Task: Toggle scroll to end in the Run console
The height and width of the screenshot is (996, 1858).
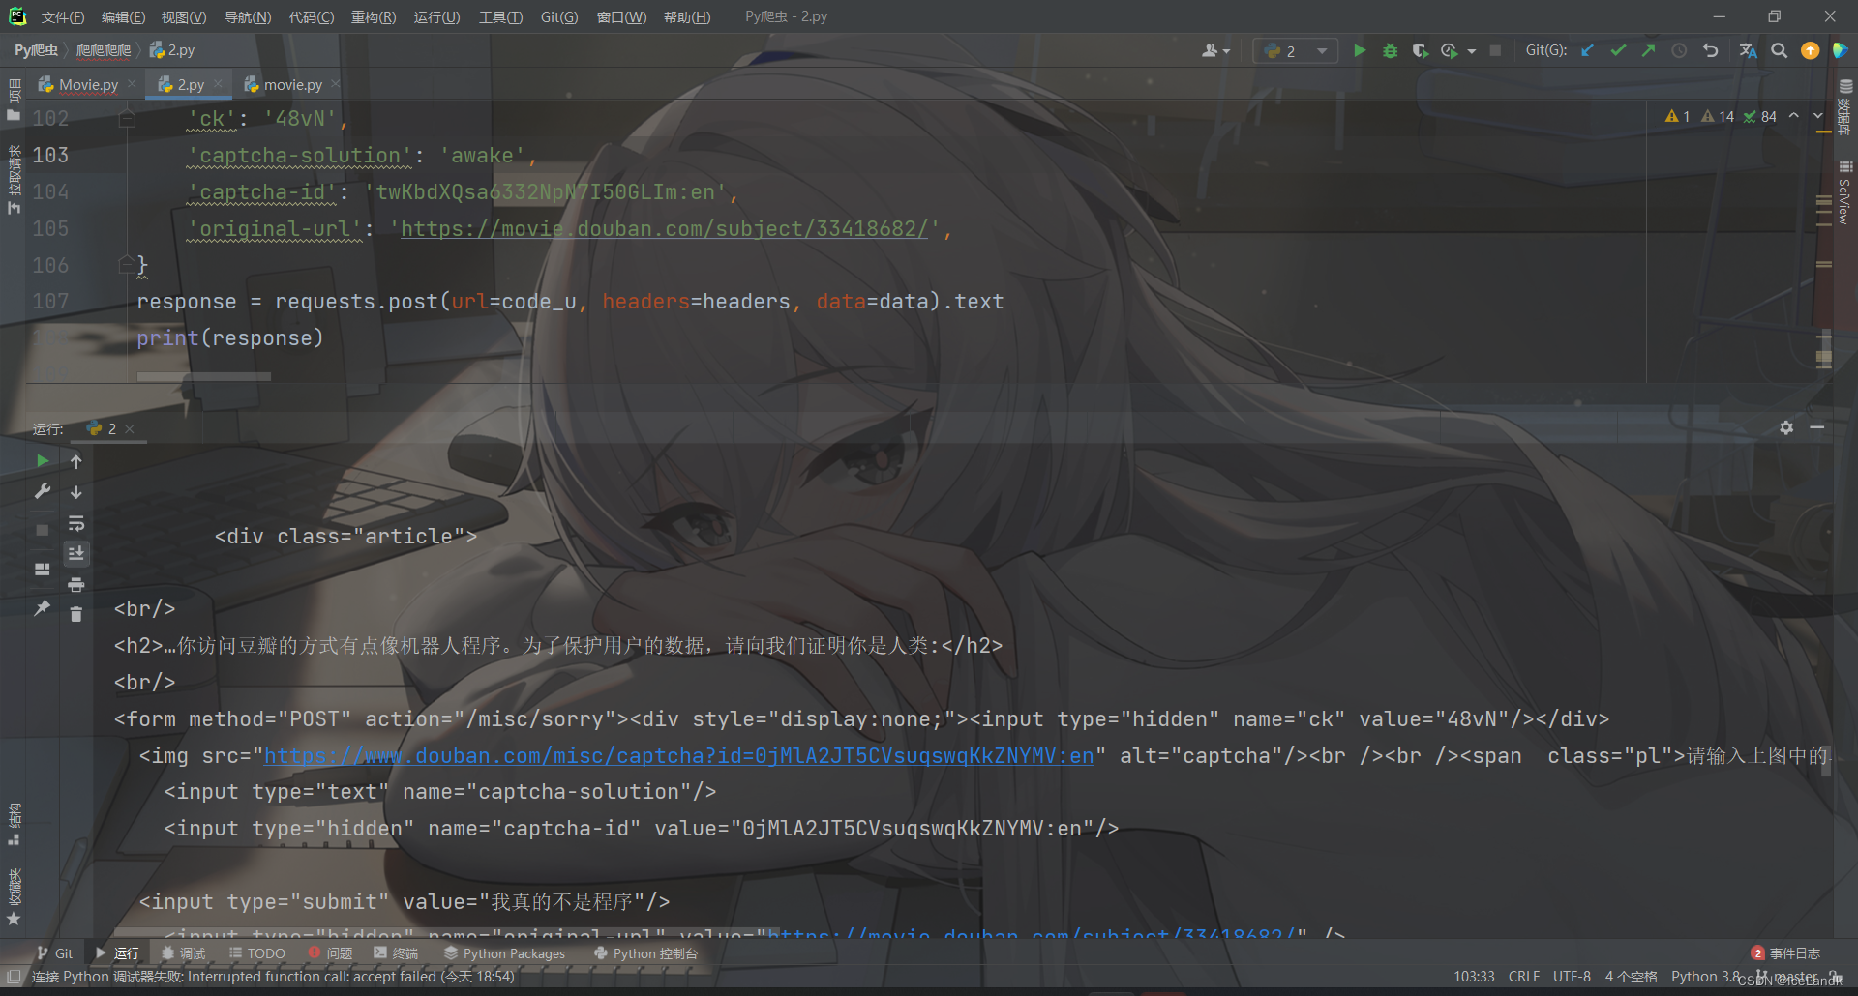Action: (76, 553)
